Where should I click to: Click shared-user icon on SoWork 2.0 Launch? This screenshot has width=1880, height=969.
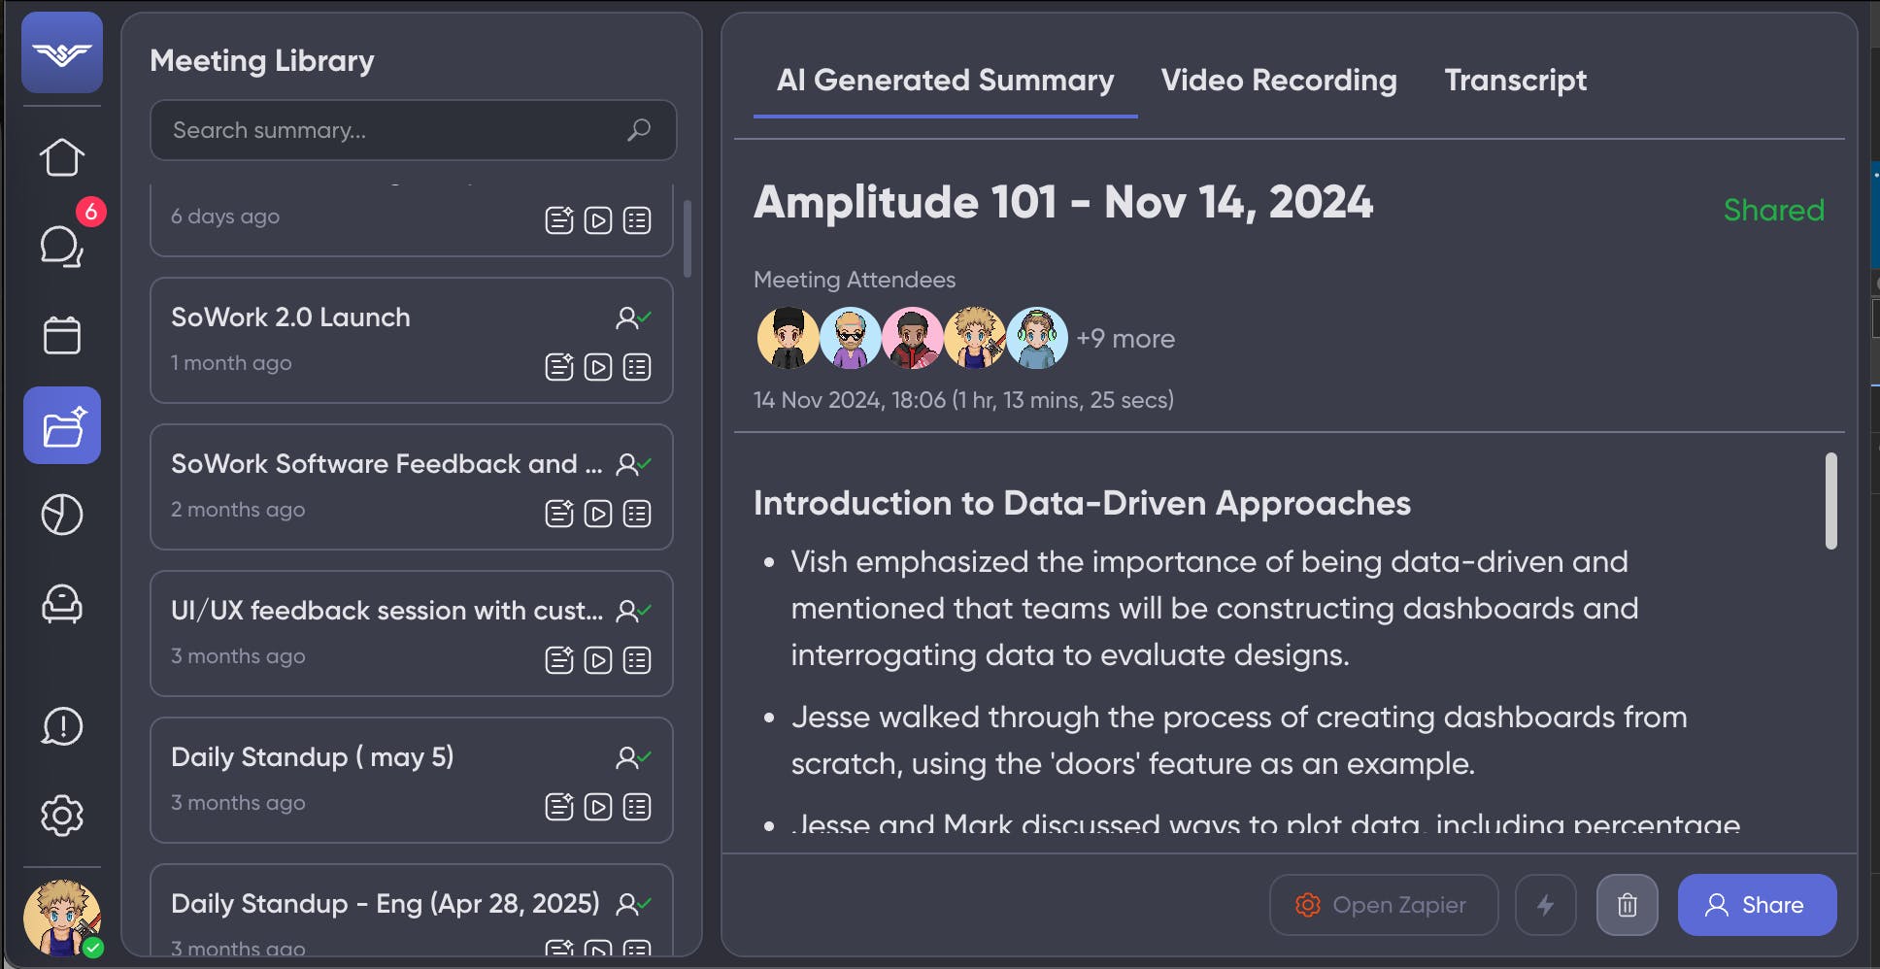point(633,317)
